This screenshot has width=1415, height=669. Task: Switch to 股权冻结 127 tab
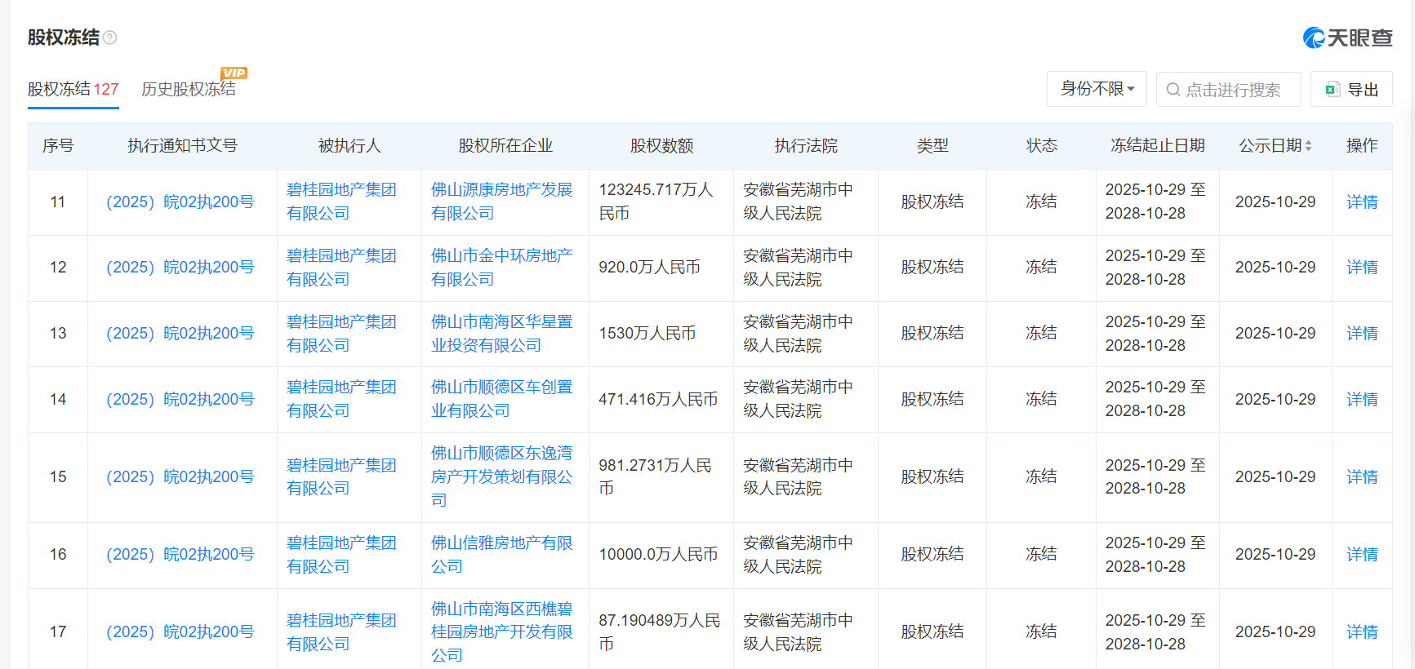(x=73, y=89)
